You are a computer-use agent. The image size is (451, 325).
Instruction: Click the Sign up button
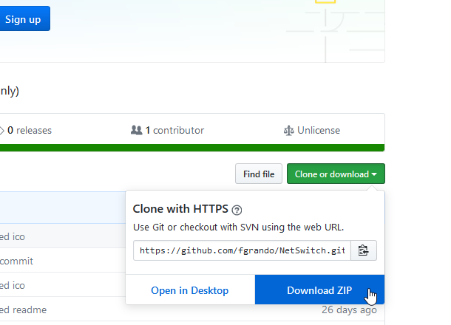[x=23, y=18]
